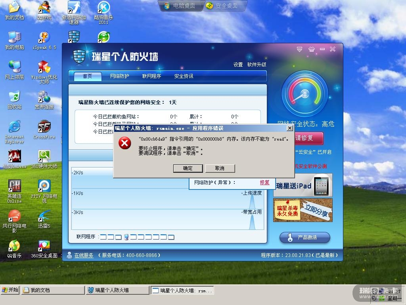Open 360安全桌面 desktop shortcut
The image size is (406, 305).
[x=44, y=249]
